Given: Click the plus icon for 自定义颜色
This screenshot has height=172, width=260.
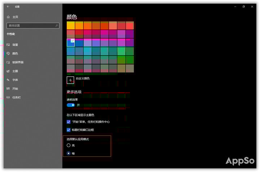Looking at the screenshot, I should (x=70, y=80).
